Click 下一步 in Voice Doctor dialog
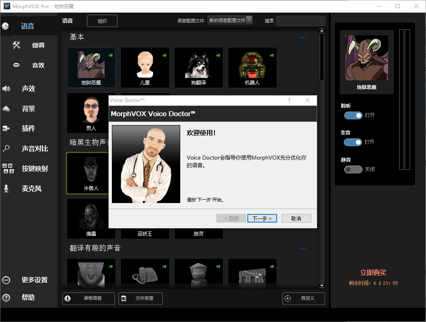Viewport: 426px width, 322px height. coord(262,218)
